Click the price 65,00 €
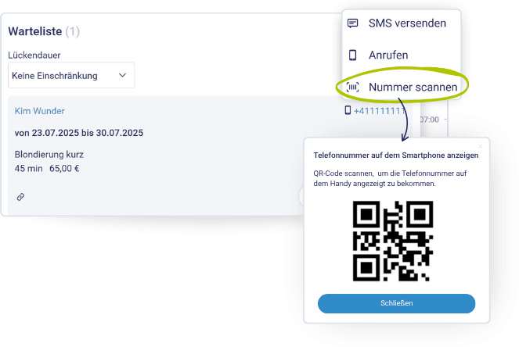 (x=64, y=169)
